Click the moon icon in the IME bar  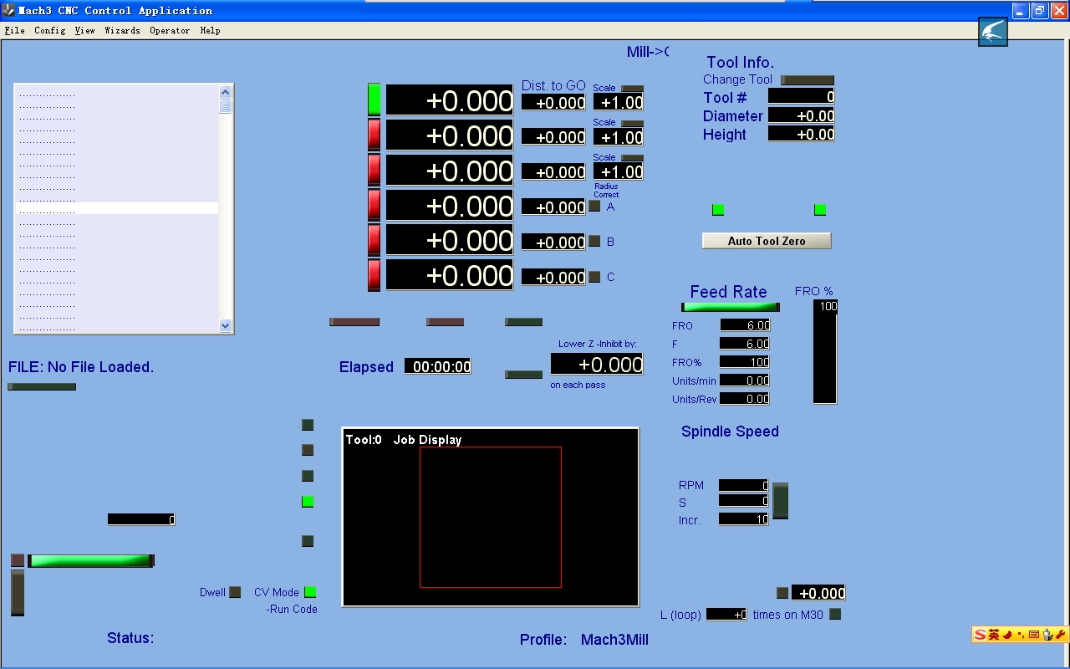click(x=1008, y=635)
